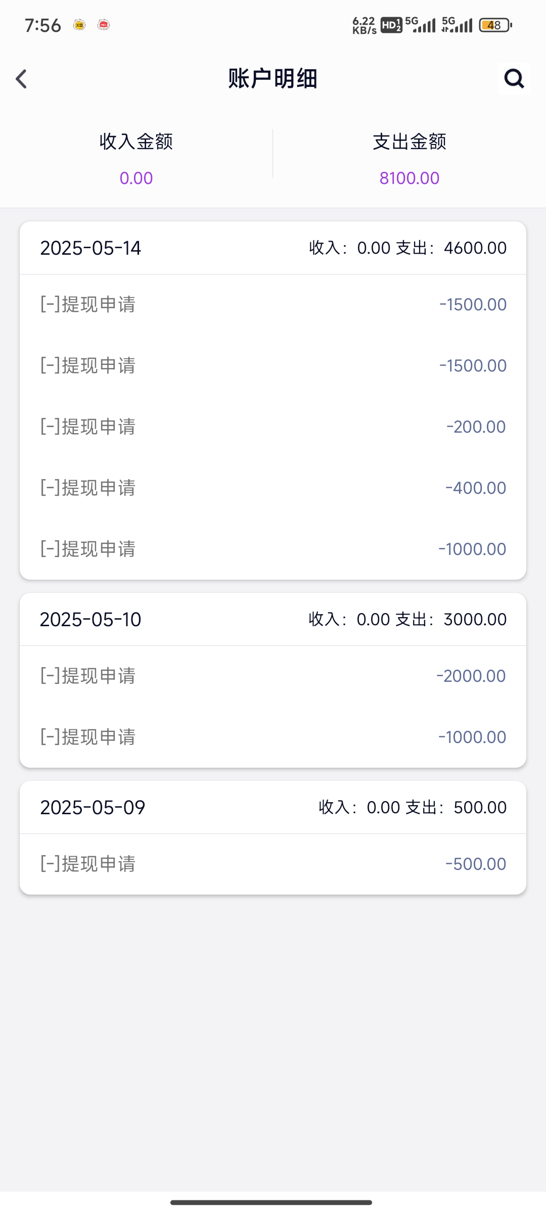Screen dimensions: 546x1213
Task: Tap the HD network status icon
Action: (x=391, y=25)
